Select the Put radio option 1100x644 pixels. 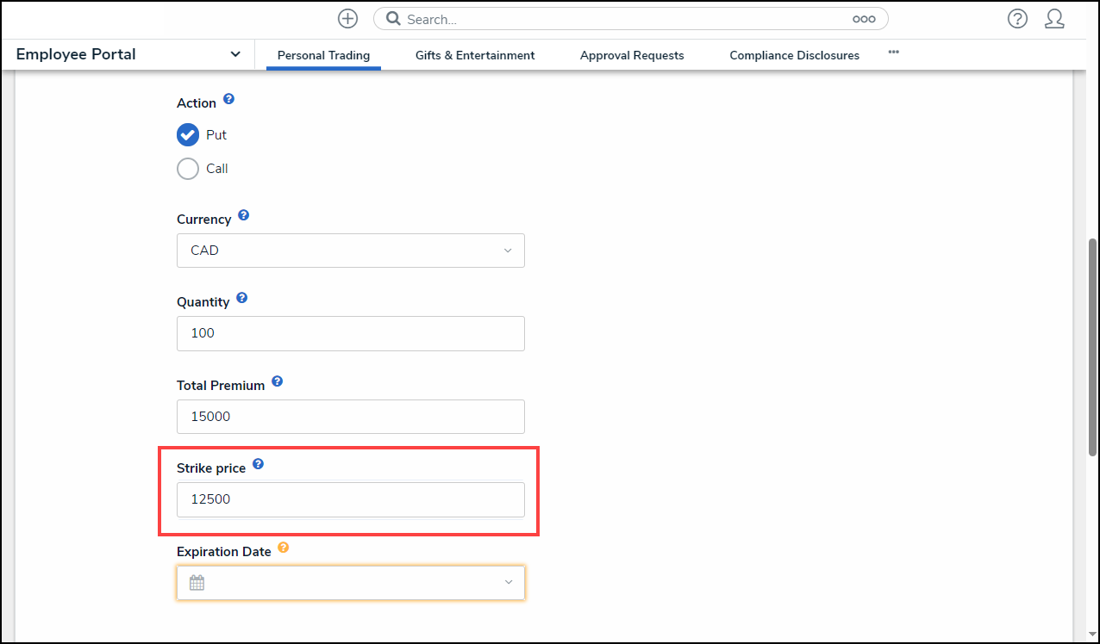(x=188, y=135)
